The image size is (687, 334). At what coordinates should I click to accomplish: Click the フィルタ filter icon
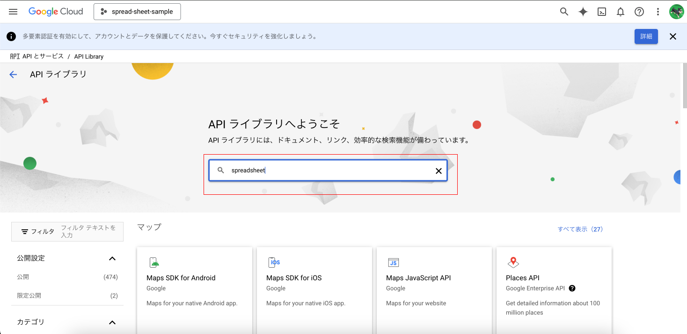(25, 232)
